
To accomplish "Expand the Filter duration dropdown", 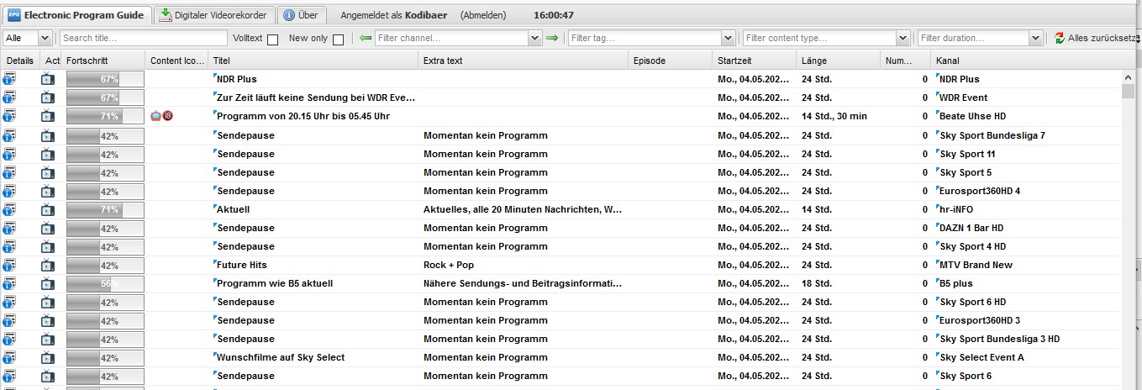I will (1036, 38).
